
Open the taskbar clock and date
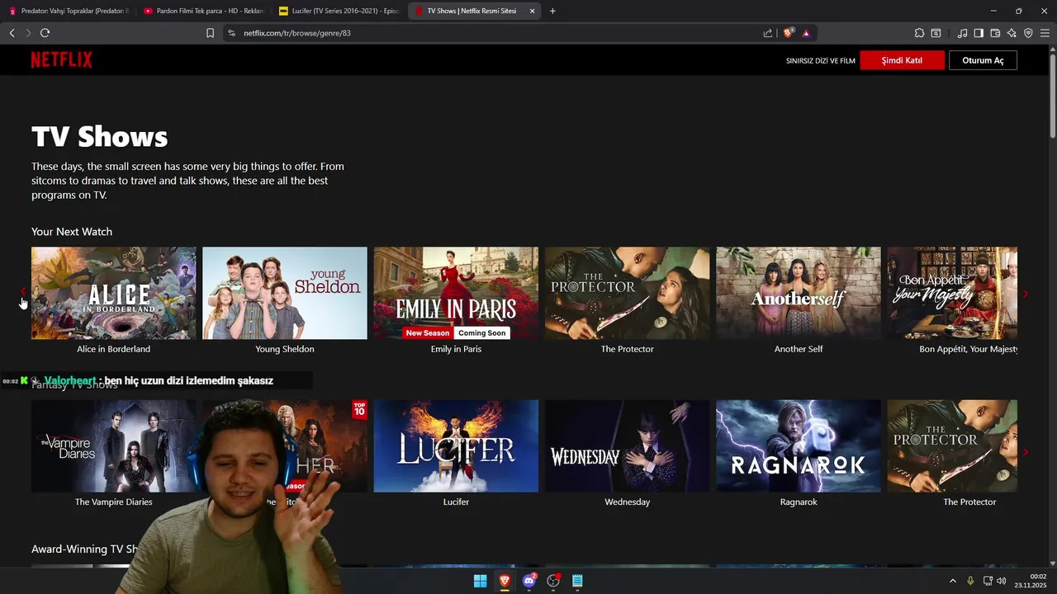coord(1032,581)
